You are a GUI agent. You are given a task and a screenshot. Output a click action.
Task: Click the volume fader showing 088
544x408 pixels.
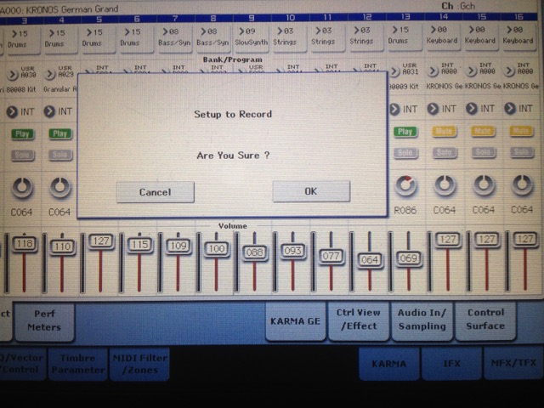(255, 252)
